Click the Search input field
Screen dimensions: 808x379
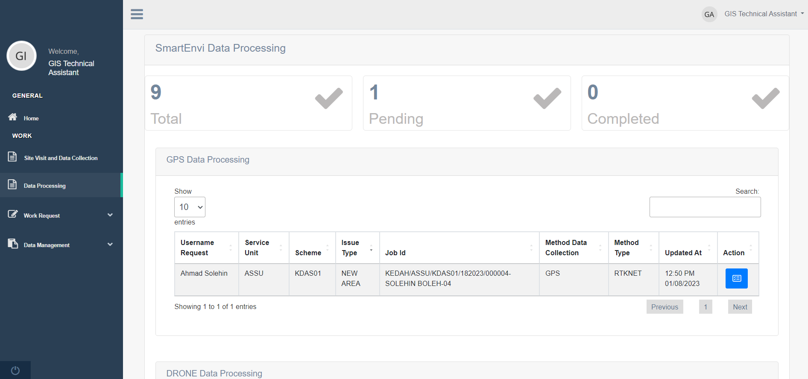705,207
